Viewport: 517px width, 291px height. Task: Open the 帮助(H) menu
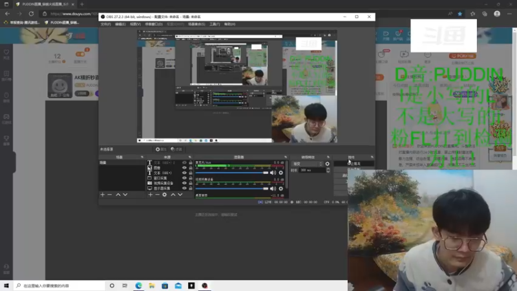pyautogui.click(x=230, y=24)
